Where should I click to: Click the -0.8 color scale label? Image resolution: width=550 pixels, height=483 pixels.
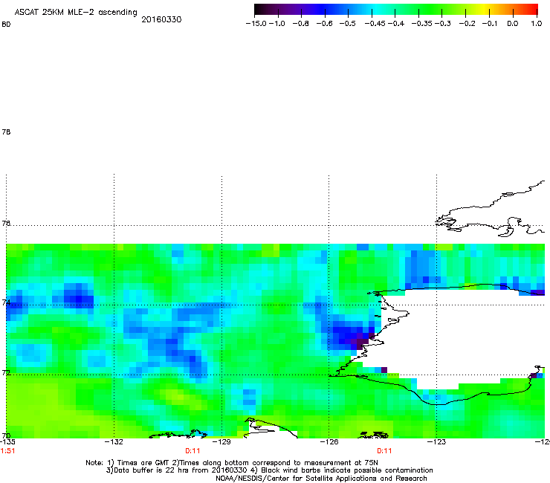300,24
